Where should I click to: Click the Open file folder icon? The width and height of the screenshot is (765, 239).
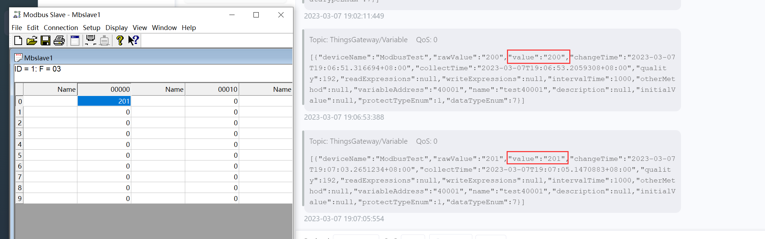[x=32, y=41]
